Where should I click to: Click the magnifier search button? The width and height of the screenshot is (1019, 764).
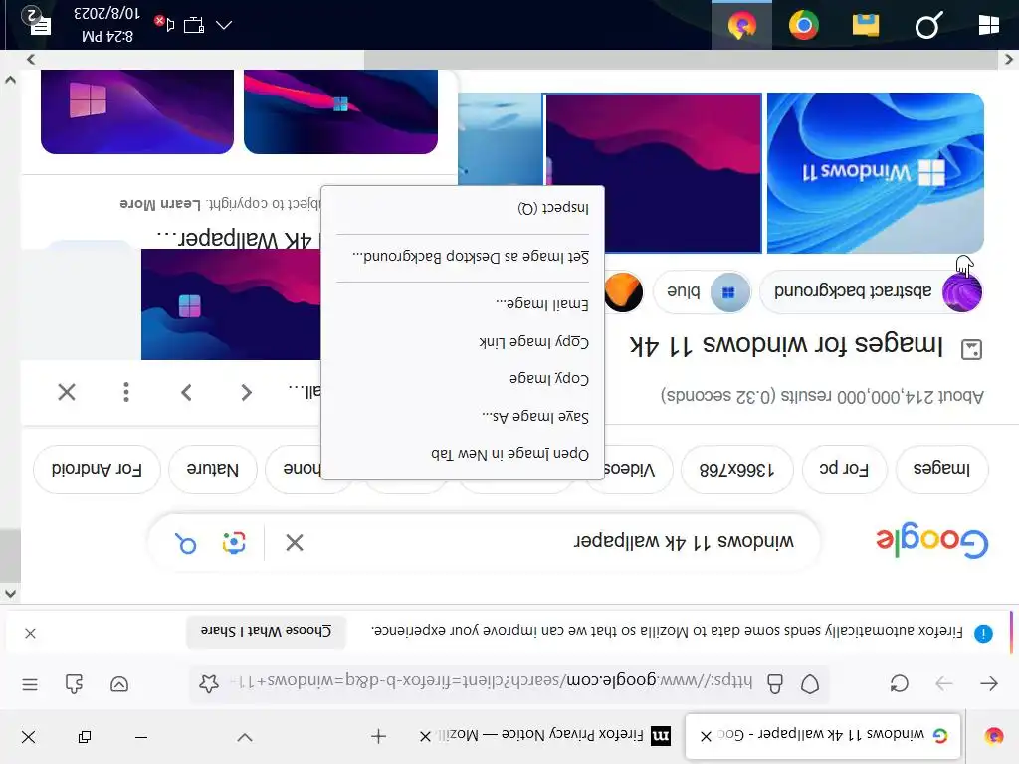click(186, 543)
